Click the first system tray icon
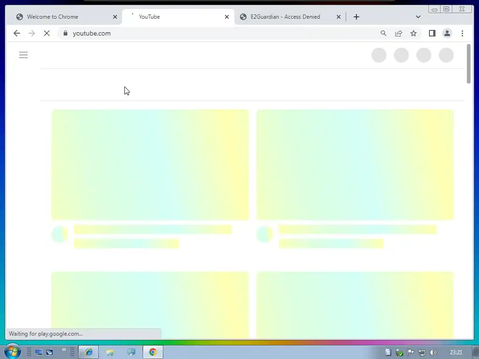 [x=388, y=352]
